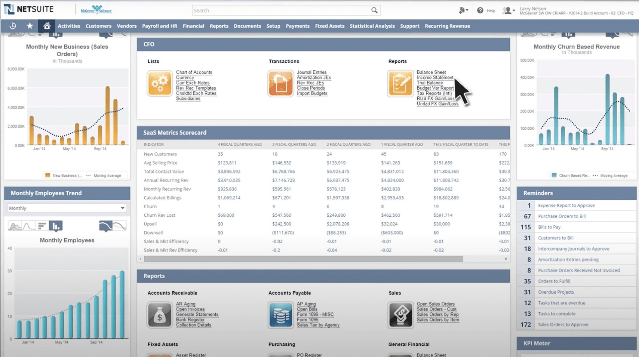
Task: Click the Purchase Orders to Bill reminder
Action: [x=561, y=216]
